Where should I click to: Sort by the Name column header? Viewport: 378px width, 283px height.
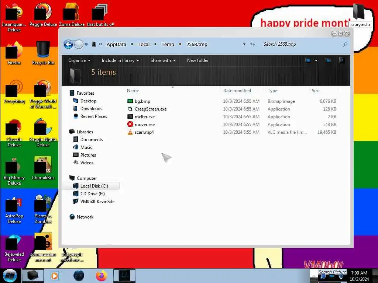coord(133,91)
